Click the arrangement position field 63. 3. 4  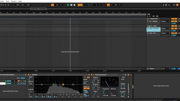point(60,5)
